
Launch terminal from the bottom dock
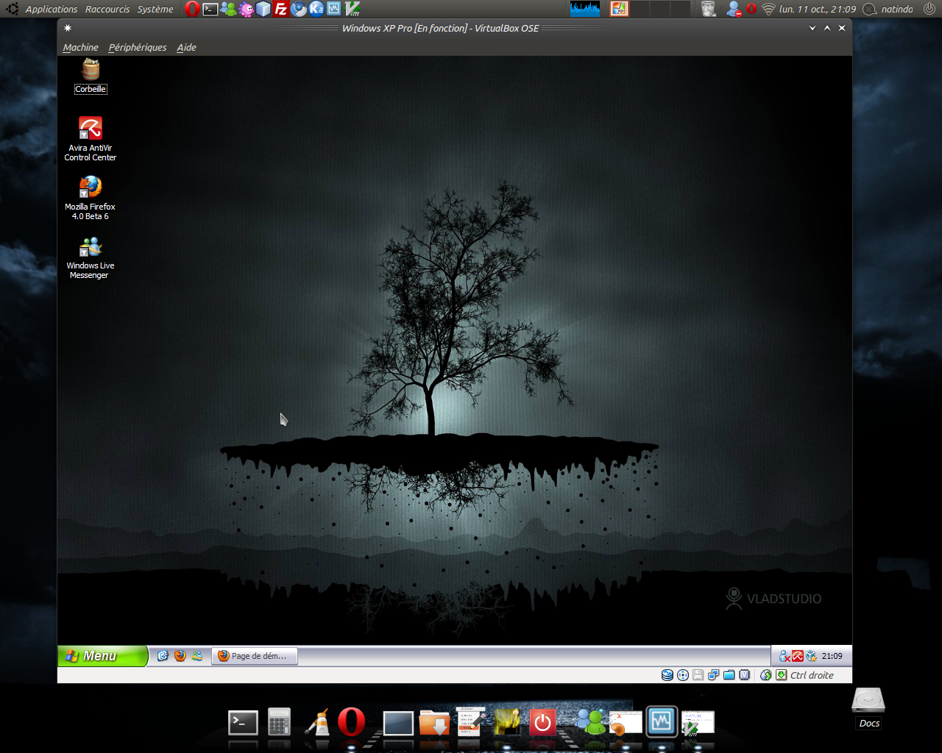click(x=243, y=723)
